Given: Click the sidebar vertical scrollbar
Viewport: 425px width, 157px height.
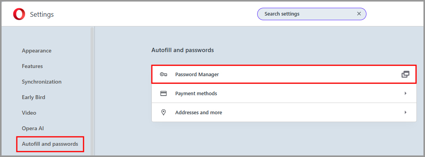Looking at the screenshot, I should [92, 89].
